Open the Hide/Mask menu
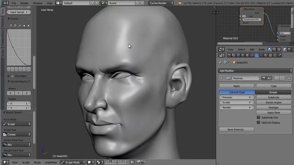 coord(51,162)
